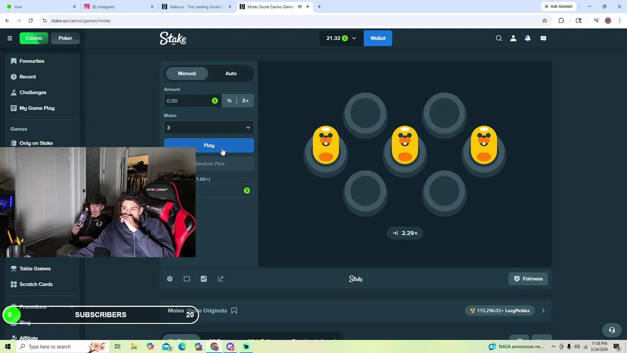The width and height of the screenshot is (627, 353).
Task: Show hidden system tray icons
Action: pos(554,347)
